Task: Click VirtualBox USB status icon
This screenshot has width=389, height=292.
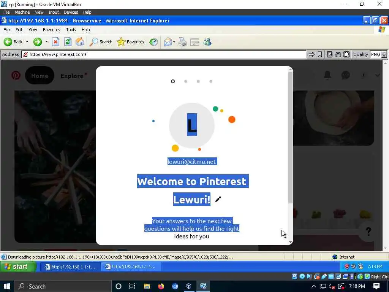Action: point(324,276)
